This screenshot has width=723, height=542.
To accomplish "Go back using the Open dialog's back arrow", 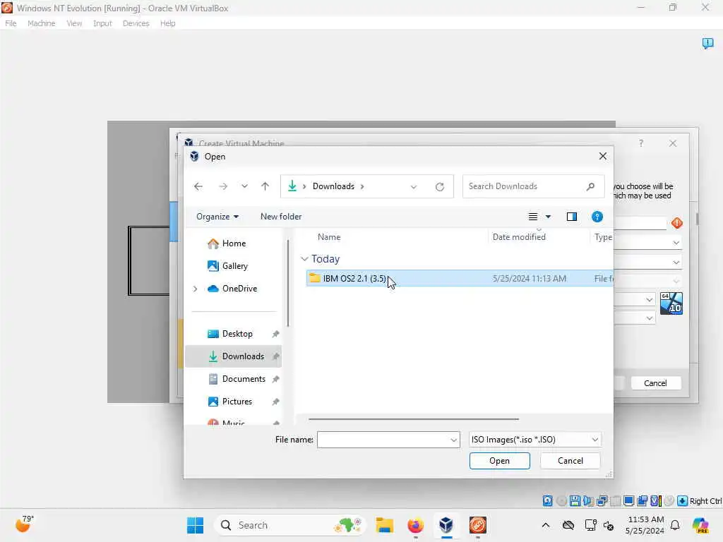I will [198, 186].
